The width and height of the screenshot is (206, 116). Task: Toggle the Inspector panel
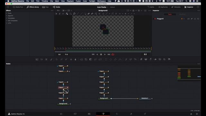pos(189,7)
